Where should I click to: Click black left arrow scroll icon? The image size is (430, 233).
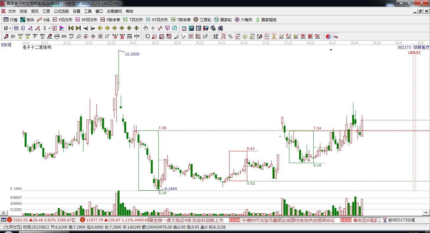pos(85,28)
